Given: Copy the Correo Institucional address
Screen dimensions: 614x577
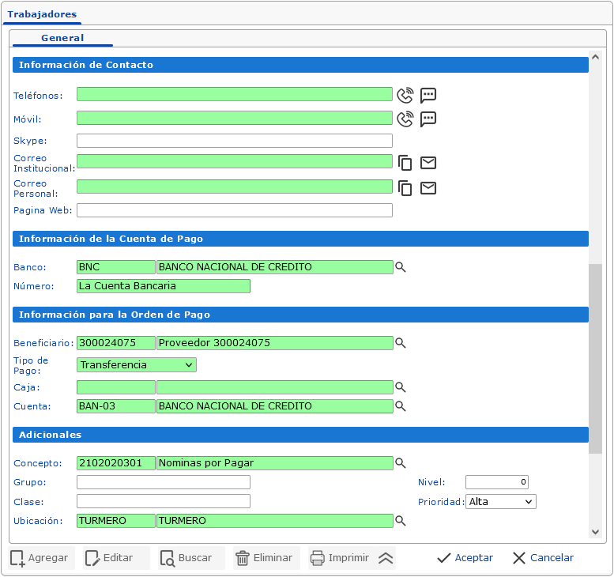Looking at the screenshot, I should (405, 163).
